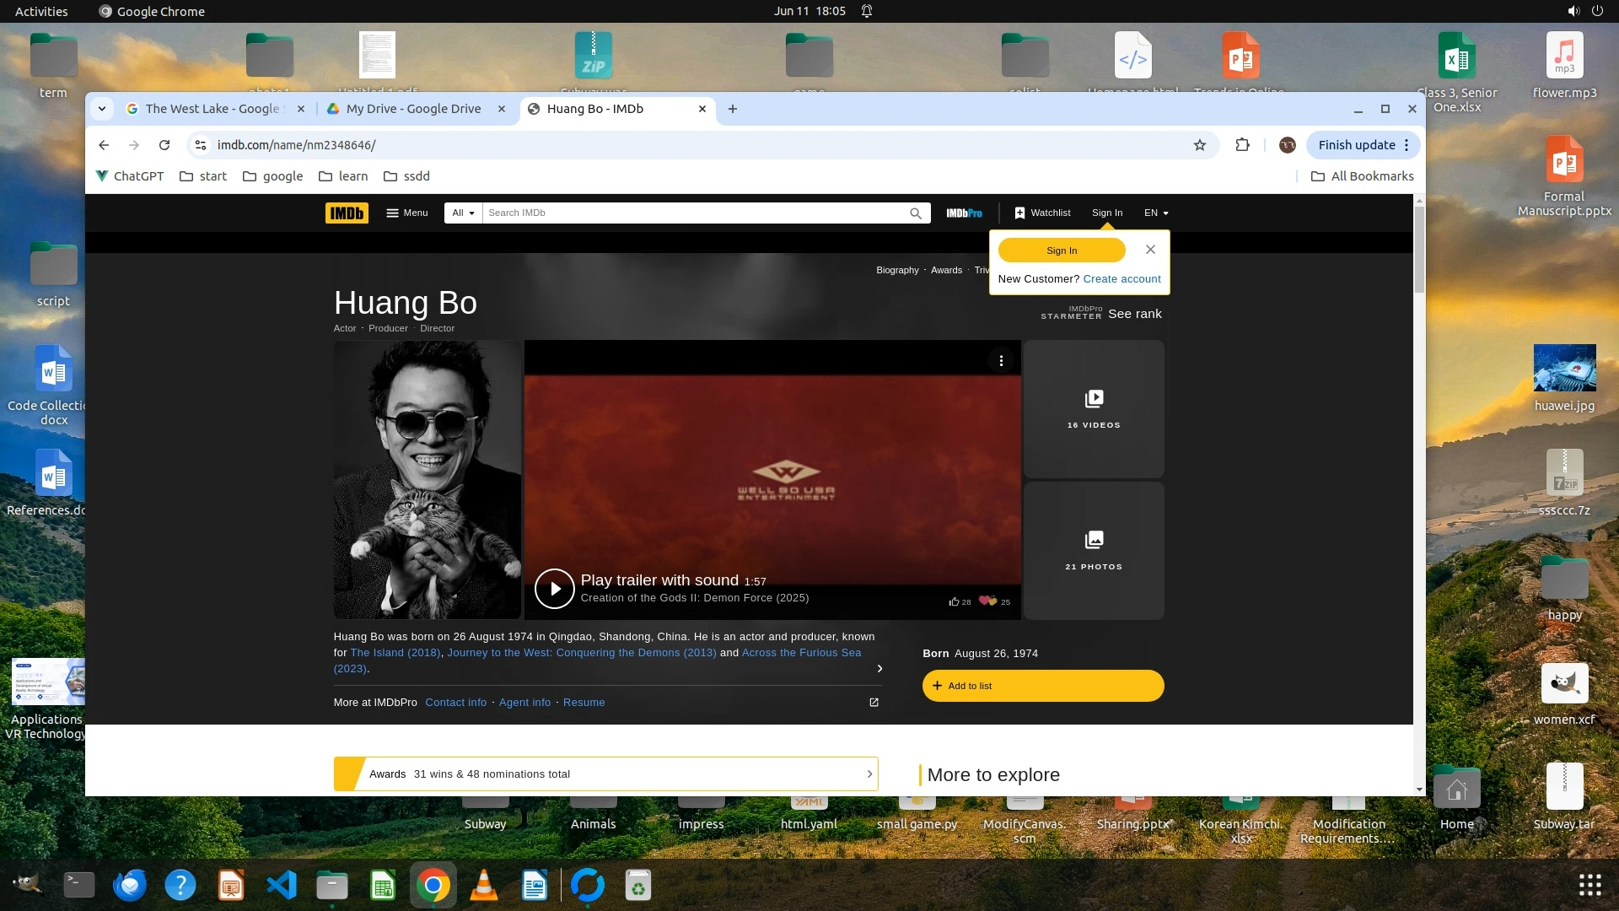This screenshot has width=1619, height=911.
Task: Click the search magnifier icon
Action: (915, 213)
